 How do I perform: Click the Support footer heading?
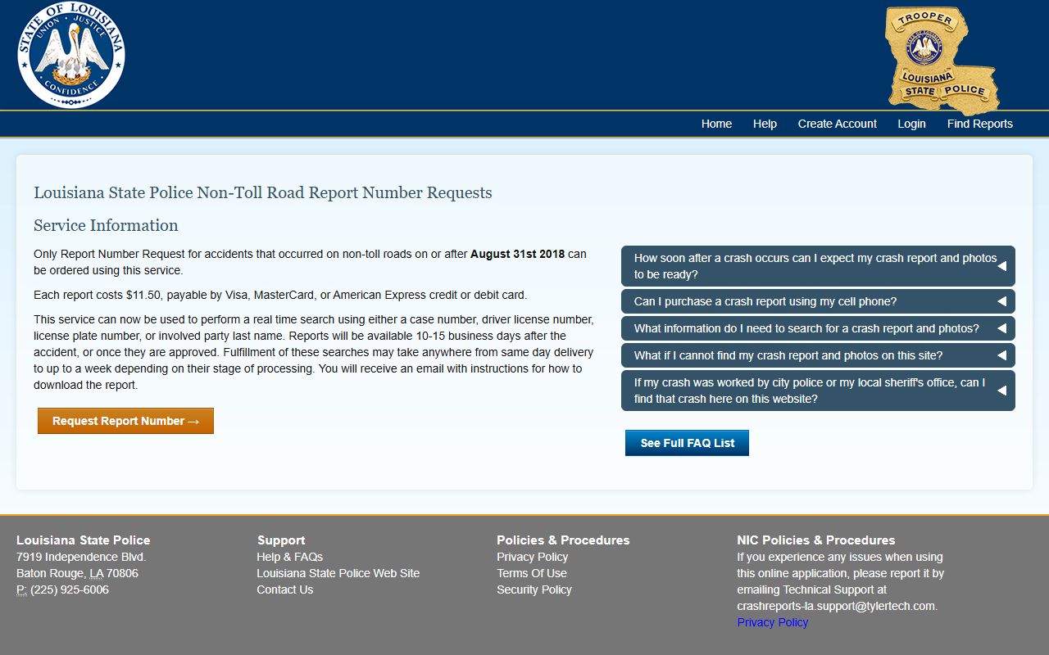[x=281, y=540]
